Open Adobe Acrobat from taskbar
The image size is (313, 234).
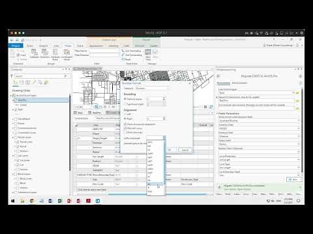click(88, 201)
